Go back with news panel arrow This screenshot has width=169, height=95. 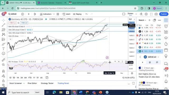point(140,57)
